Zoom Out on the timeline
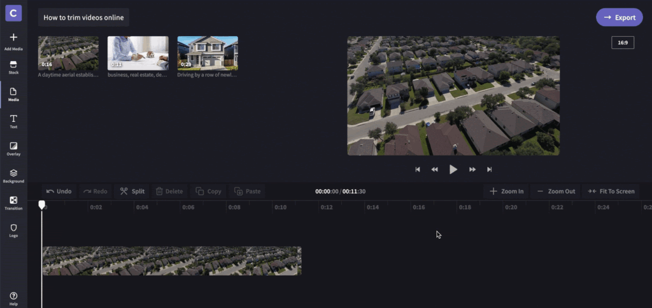 coord(556,191)
